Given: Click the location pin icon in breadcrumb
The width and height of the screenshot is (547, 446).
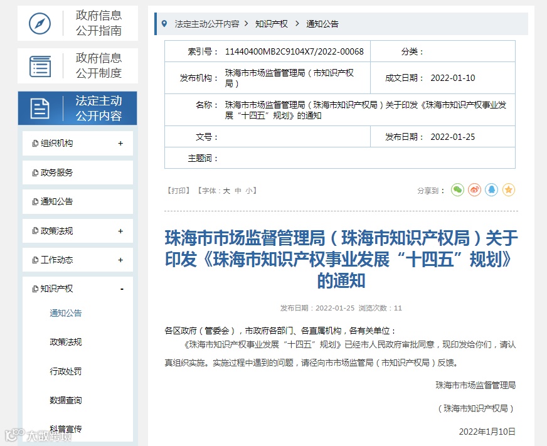Looking at the screenshot, I should (164, 24).
